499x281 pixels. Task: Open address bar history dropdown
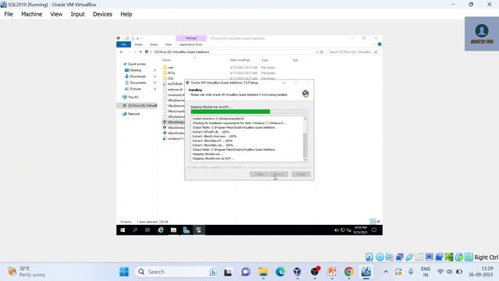pyautogui.click(x=317, y=52)
